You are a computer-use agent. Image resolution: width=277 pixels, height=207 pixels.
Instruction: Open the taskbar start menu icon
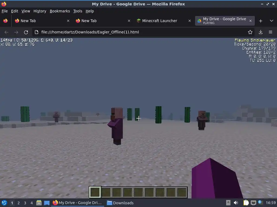(4, 203)
